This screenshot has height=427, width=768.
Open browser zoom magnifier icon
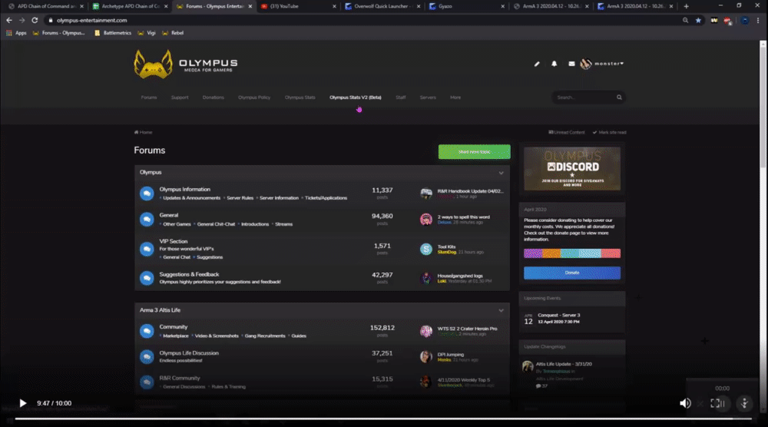pyautogui.click(x=685, y=20)
